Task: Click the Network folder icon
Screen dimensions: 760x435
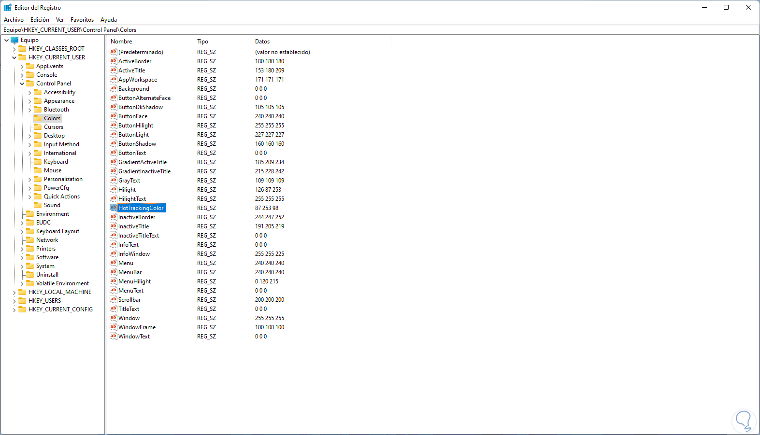Action: click(x=30, y=240)
